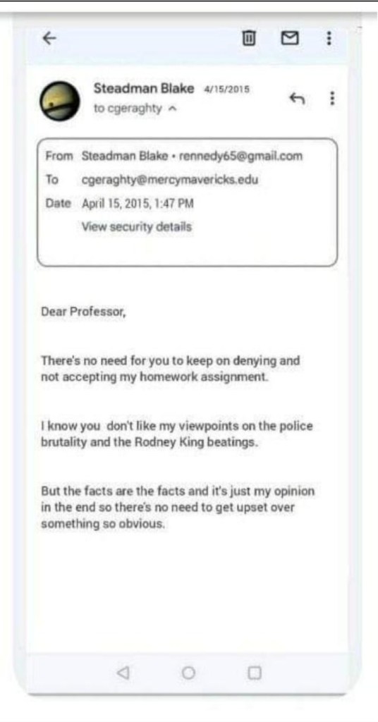This screenshot has height=722, width=378.
Task: Open recent apps with the square button
Action: [254, 673]
